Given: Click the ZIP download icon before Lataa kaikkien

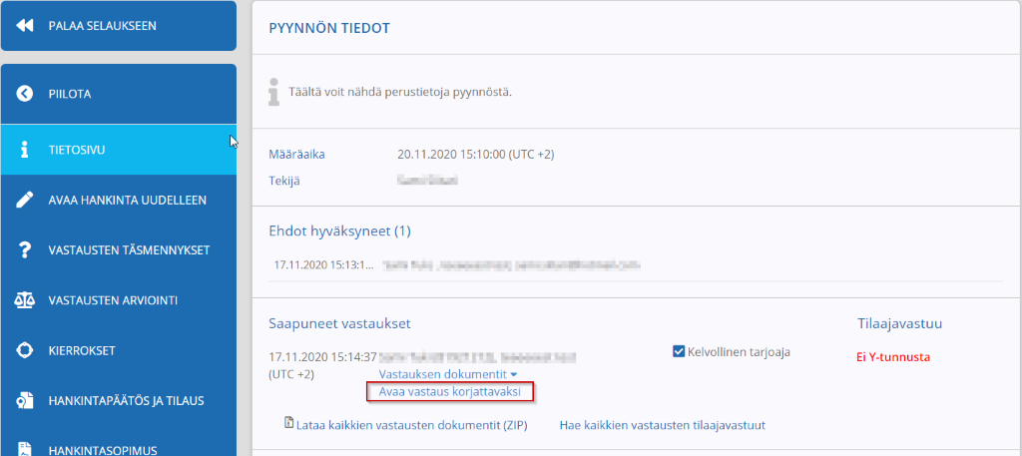Looking at the screenshot, I should 289,423.
